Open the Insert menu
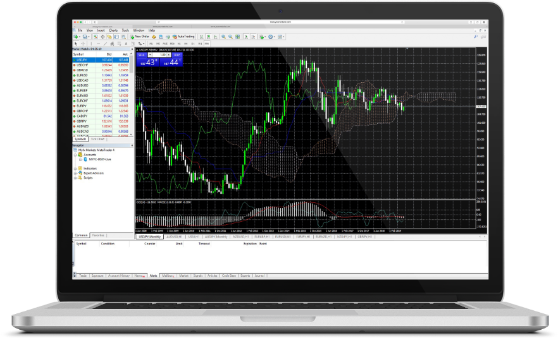Image resolution: width=558 pixels, height=338 pixels. point(101,30)
